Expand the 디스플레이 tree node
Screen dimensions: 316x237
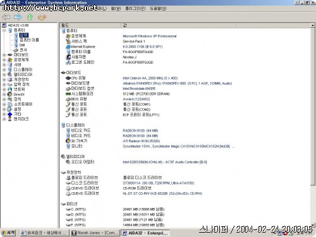(4, 70)
